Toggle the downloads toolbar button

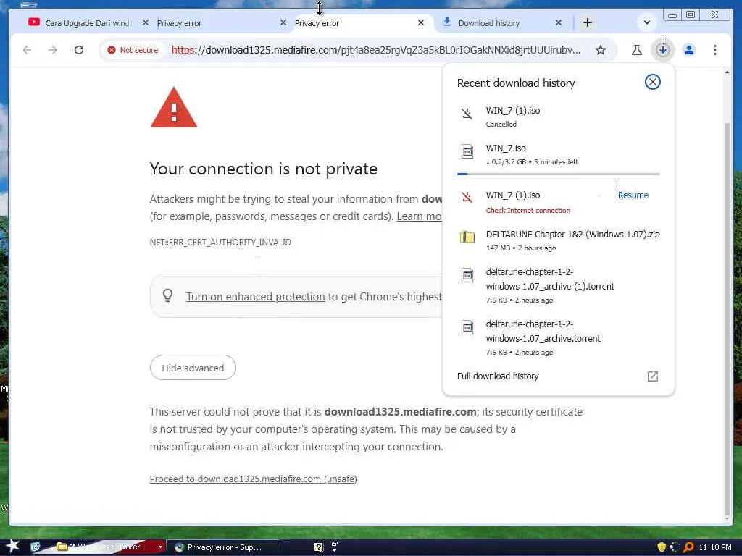(x=662, y=50)
